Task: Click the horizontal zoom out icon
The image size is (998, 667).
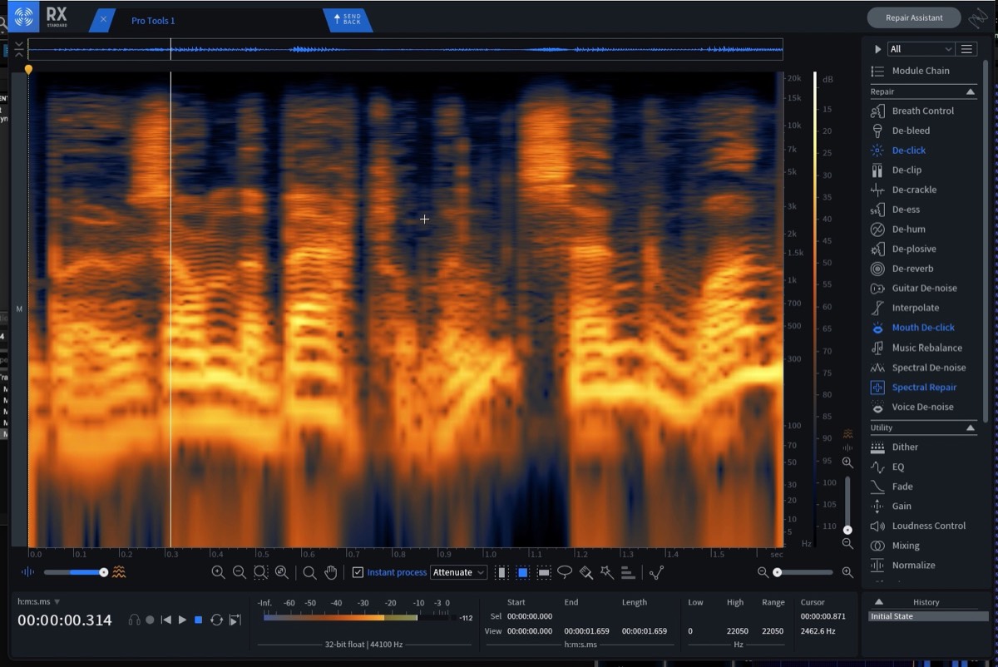Action: click(763, 572)
